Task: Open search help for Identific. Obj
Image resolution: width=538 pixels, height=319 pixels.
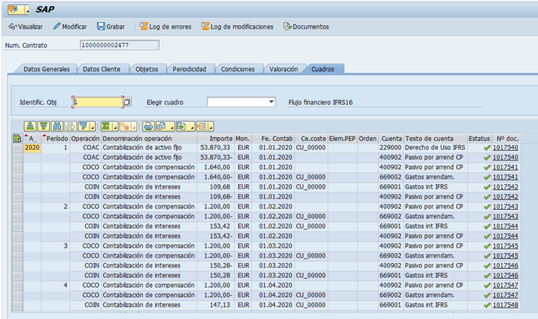Action: [127, 102]
